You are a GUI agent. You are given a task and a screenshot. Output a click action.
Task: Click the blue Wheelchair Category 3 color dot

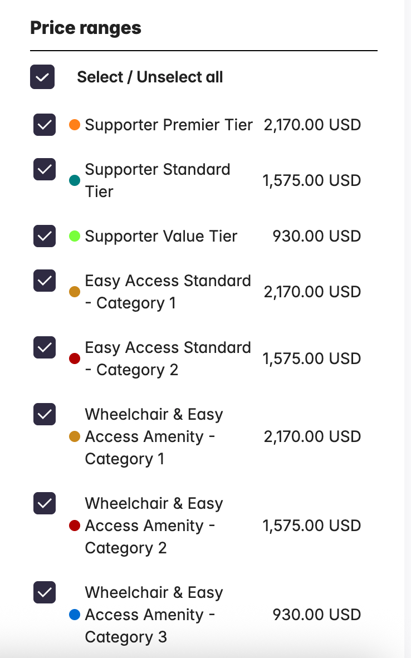point(75,615)
